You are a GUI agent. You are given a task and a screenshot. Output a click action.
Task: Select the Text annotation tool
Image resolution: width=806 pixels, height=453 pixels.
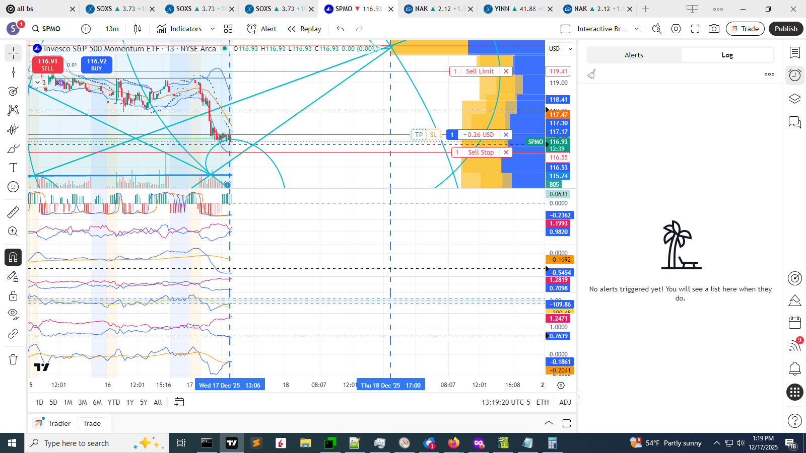click(x=13, y=168)
